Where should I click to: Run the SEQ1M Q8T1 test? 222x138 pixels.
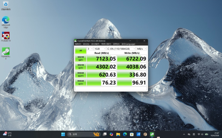point(81,59)
